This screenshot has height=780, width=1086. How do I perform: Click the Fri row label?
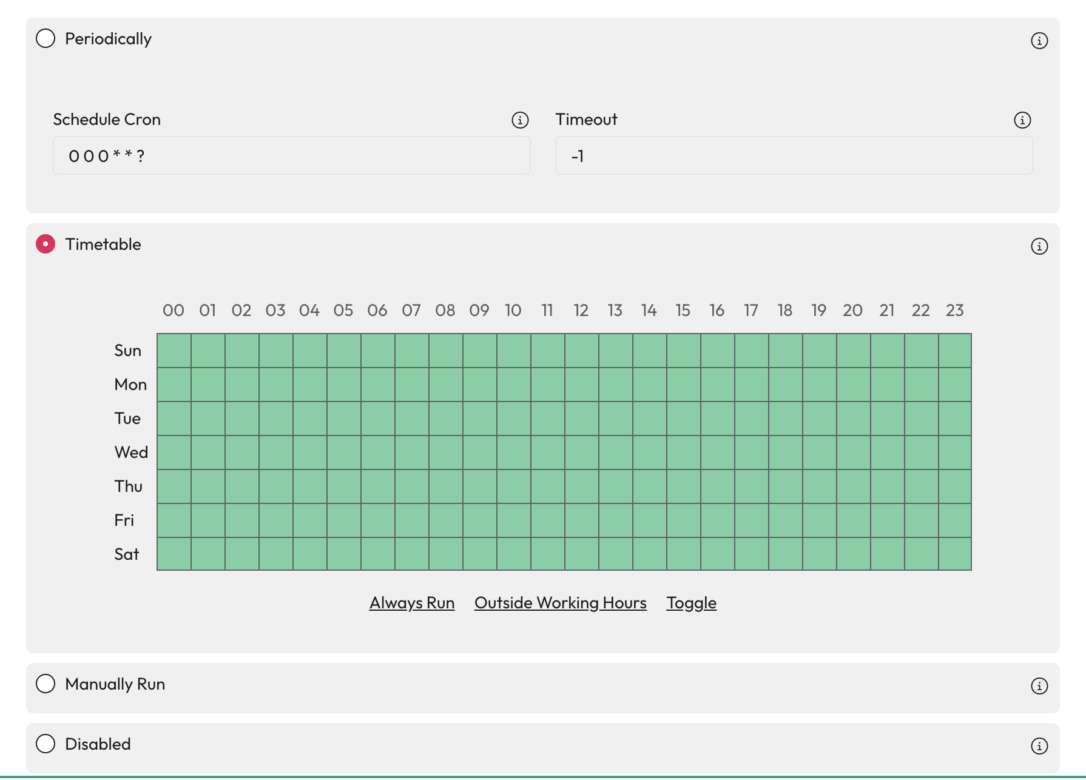pyautogui.click(x=124, y=520)
